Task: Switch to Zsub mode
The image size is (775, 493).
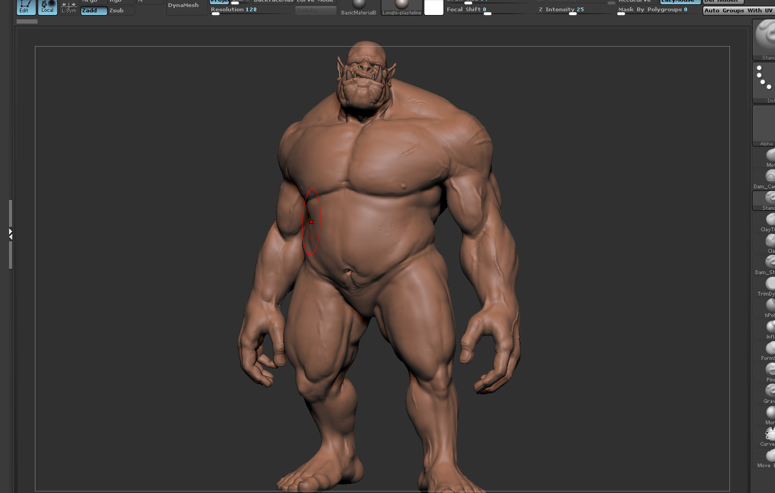Action: [121, 11]
